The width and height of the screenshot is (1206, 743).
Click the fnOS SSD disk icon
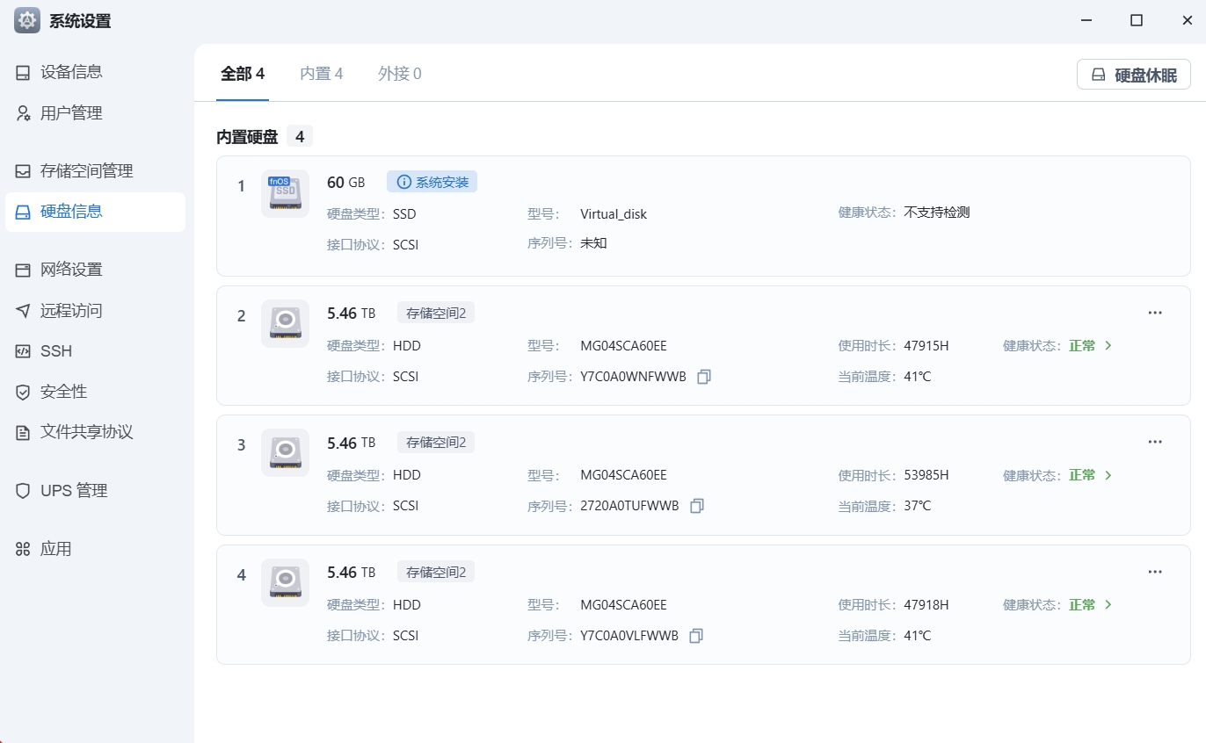click(x=285, y=193)
